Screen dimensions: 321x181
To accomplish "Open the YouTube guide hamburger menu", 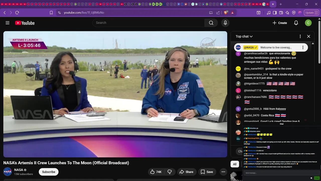I will click(8, 23).
